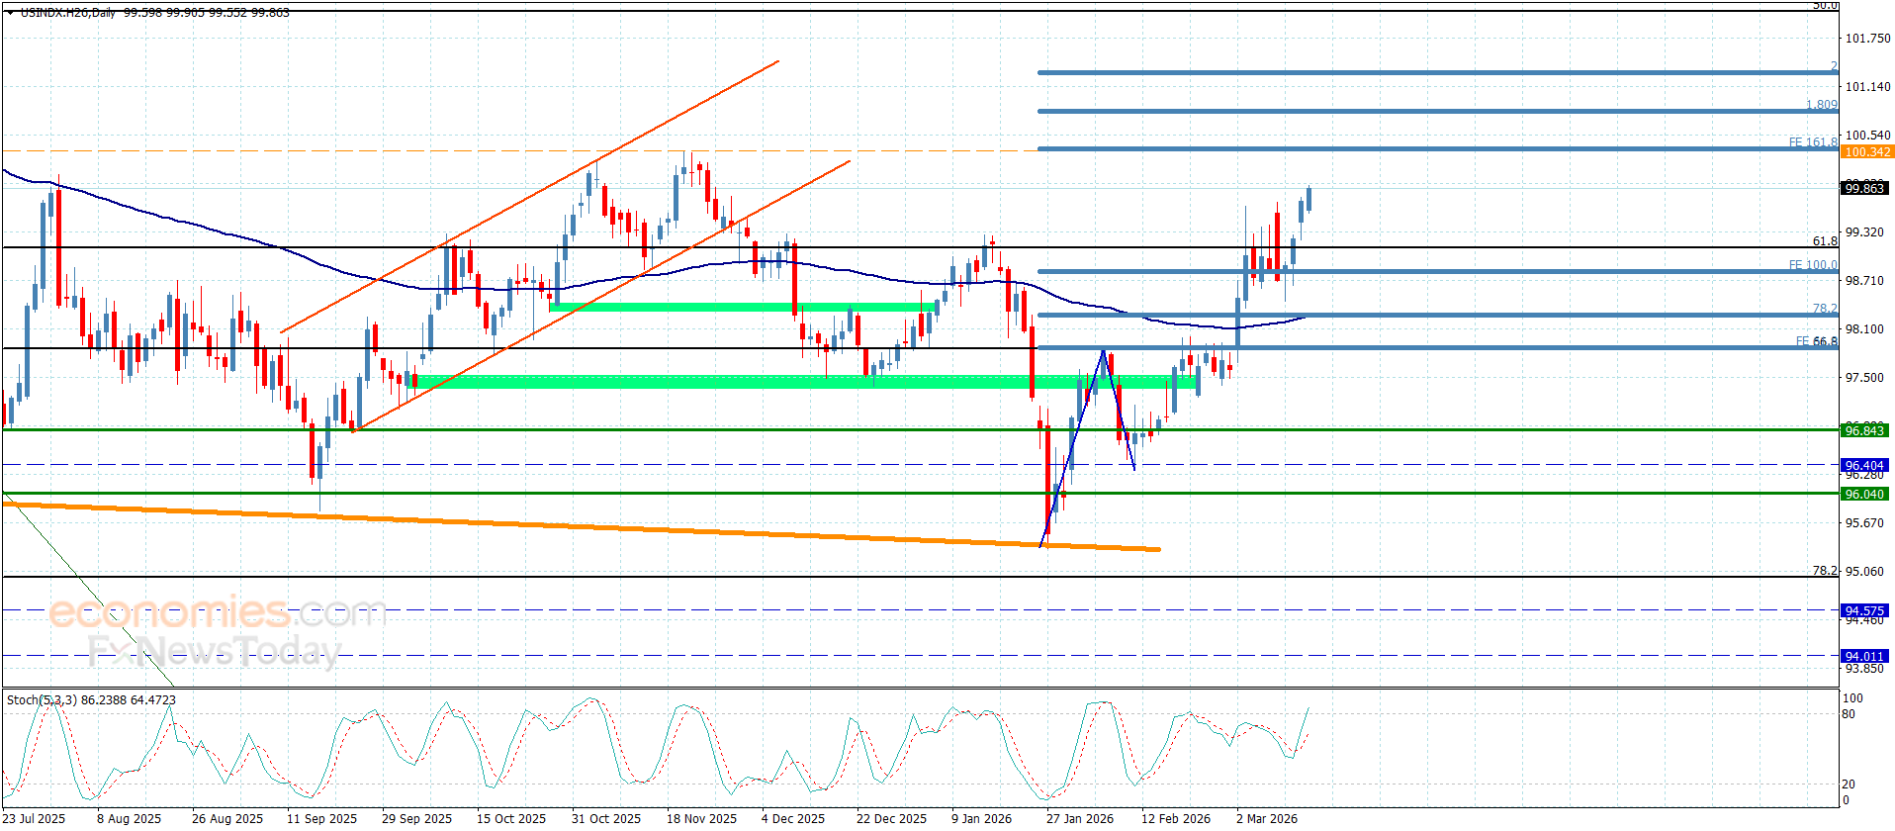Select the orange 100.342 price label
This screenshot has height=831, width=1895.
(x=1867, y=151)
